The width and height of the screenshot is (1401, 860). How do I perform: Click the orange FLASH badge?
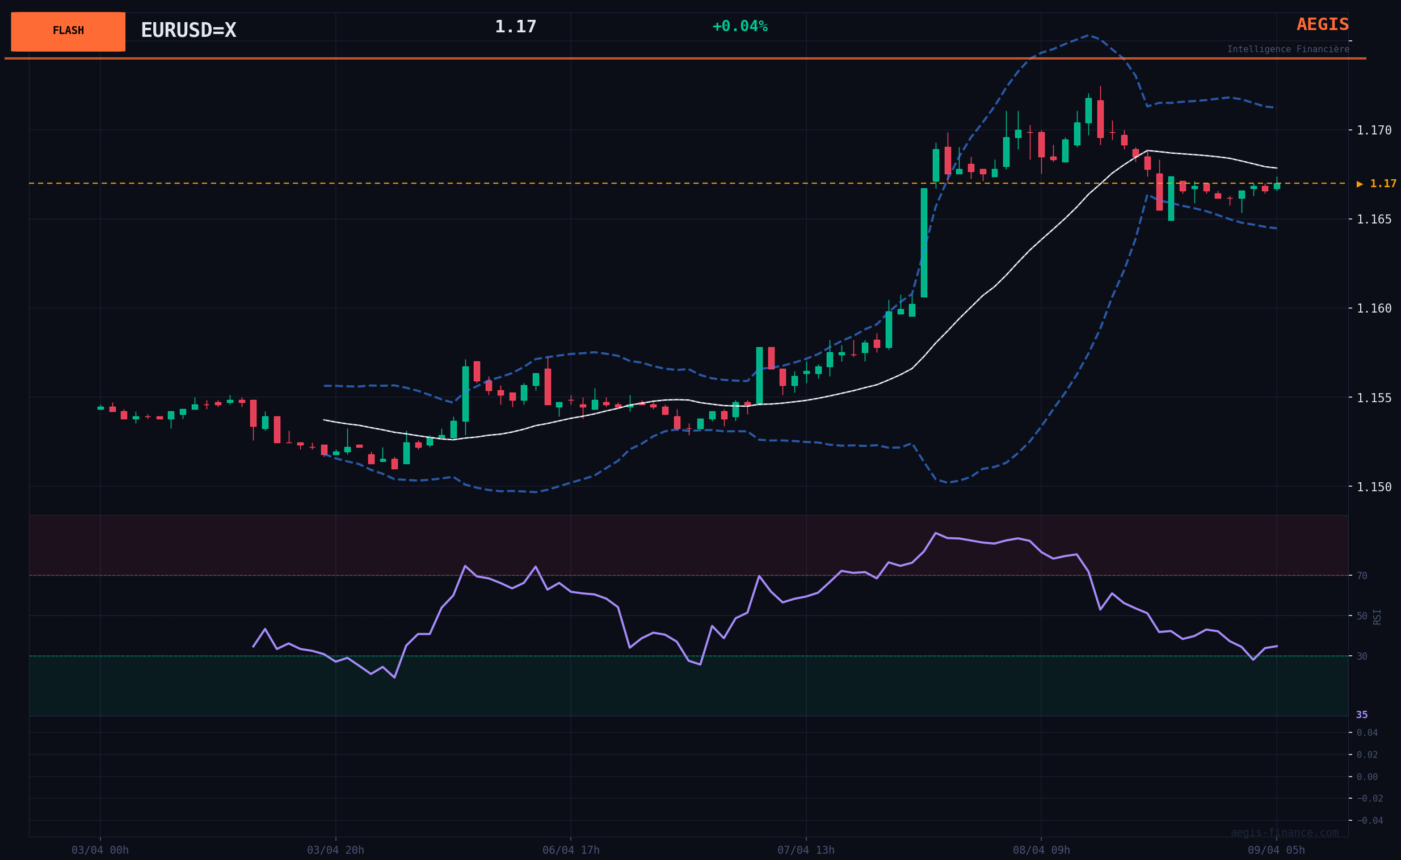[x=68, y=31]
